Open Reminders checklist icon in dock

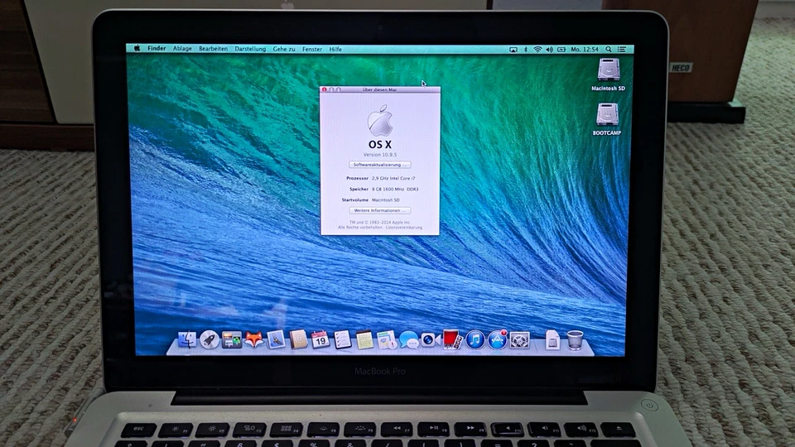(x=342, y=340)
